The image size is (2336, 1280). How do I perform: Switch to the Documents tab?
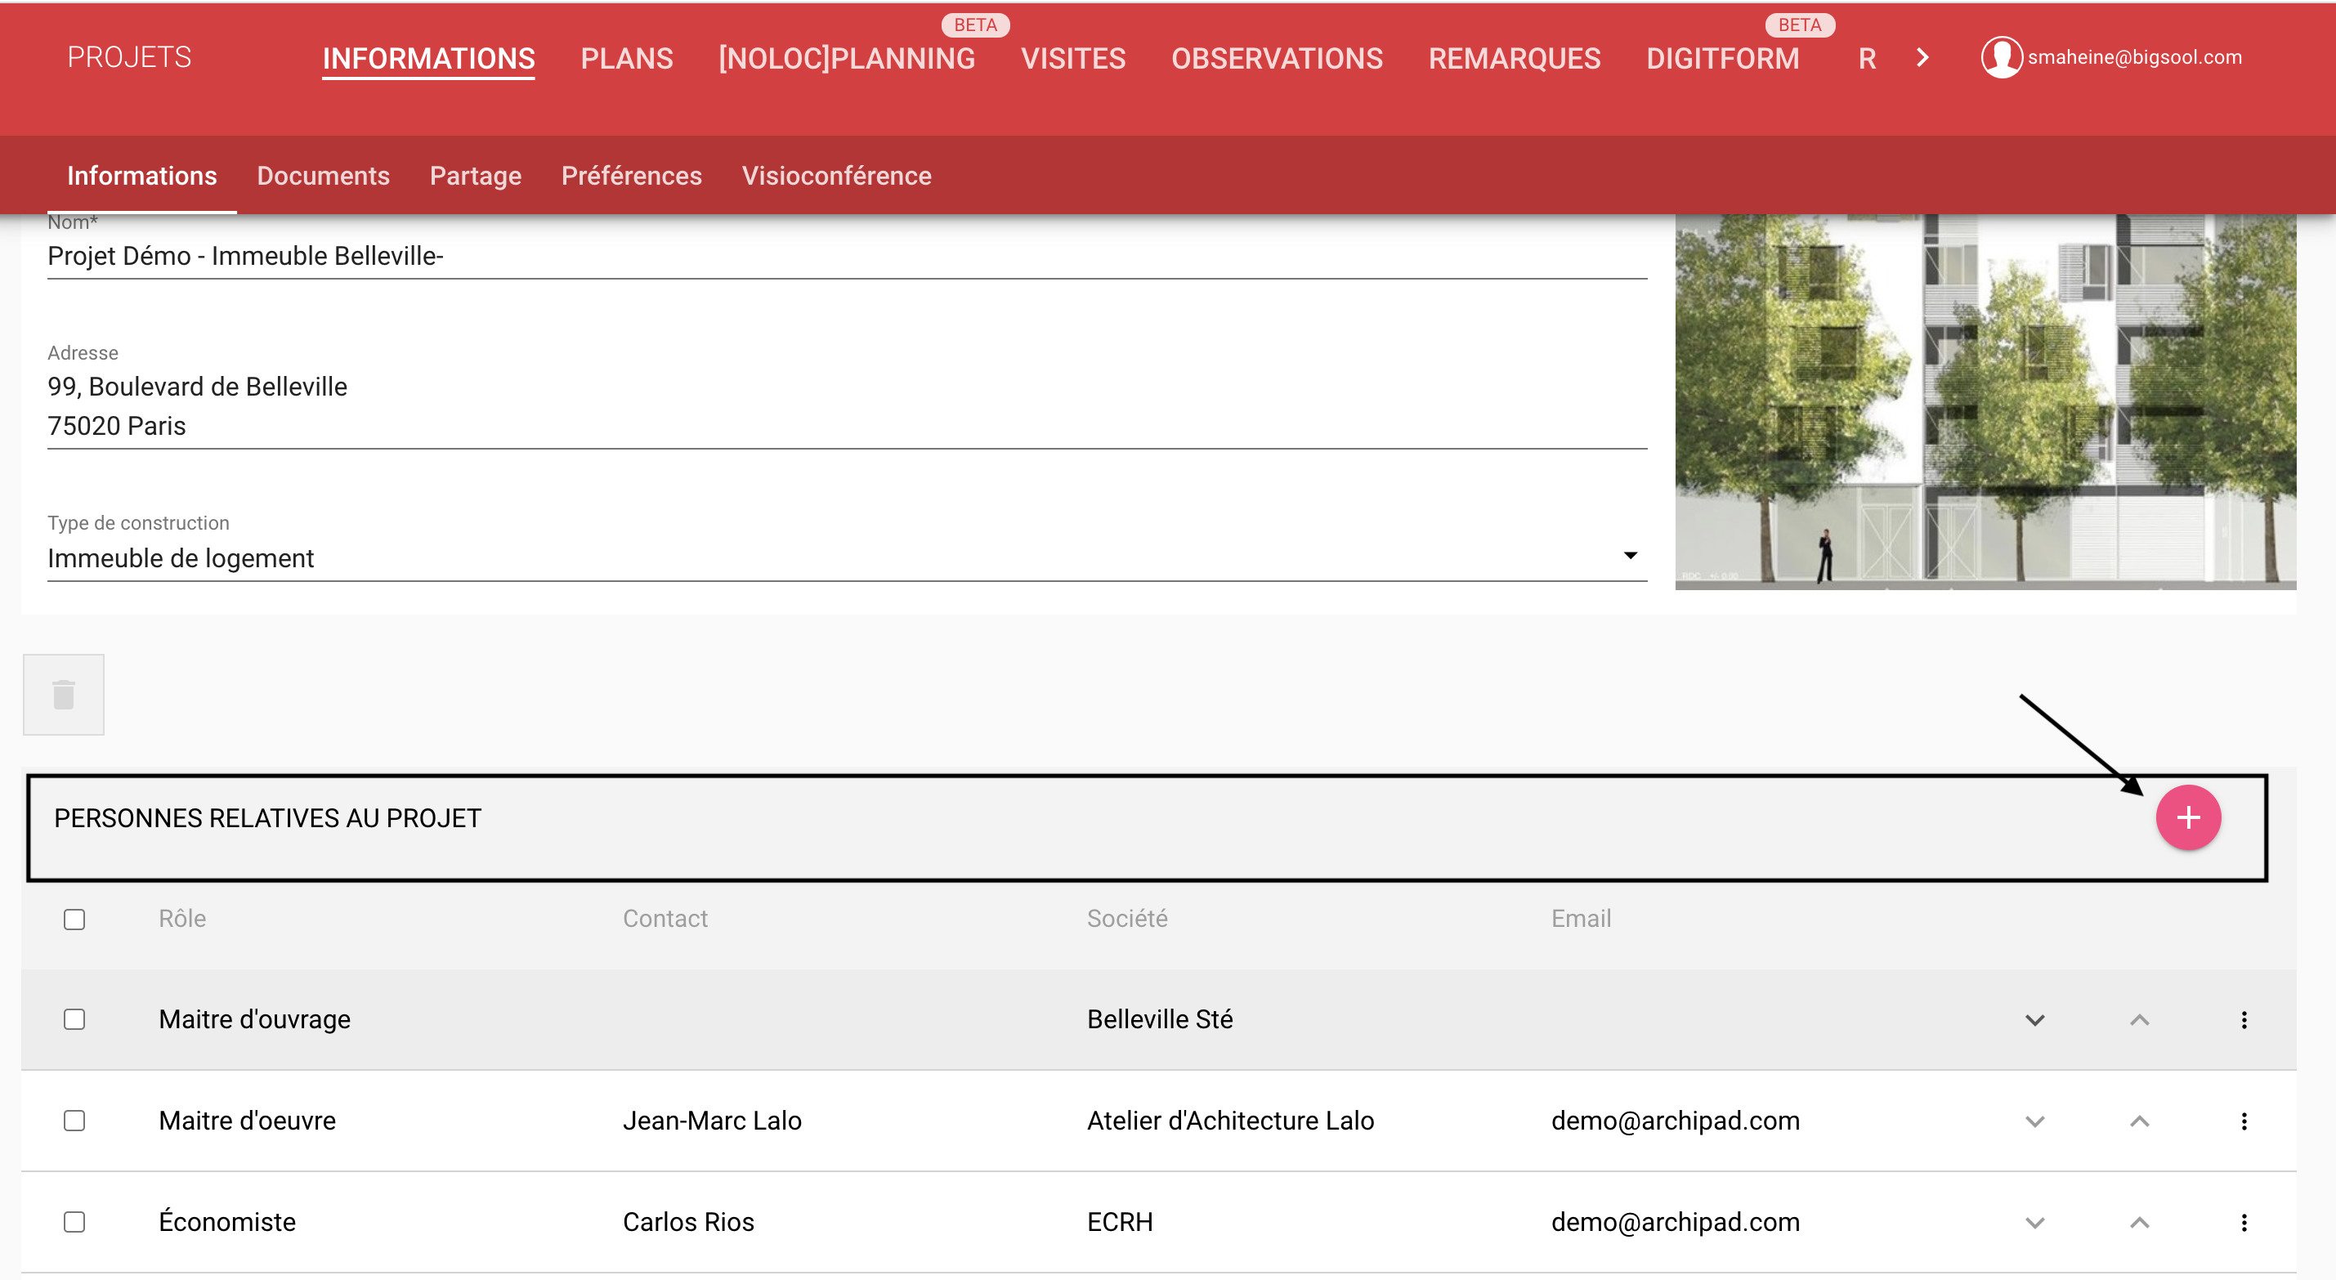[323, 176]
